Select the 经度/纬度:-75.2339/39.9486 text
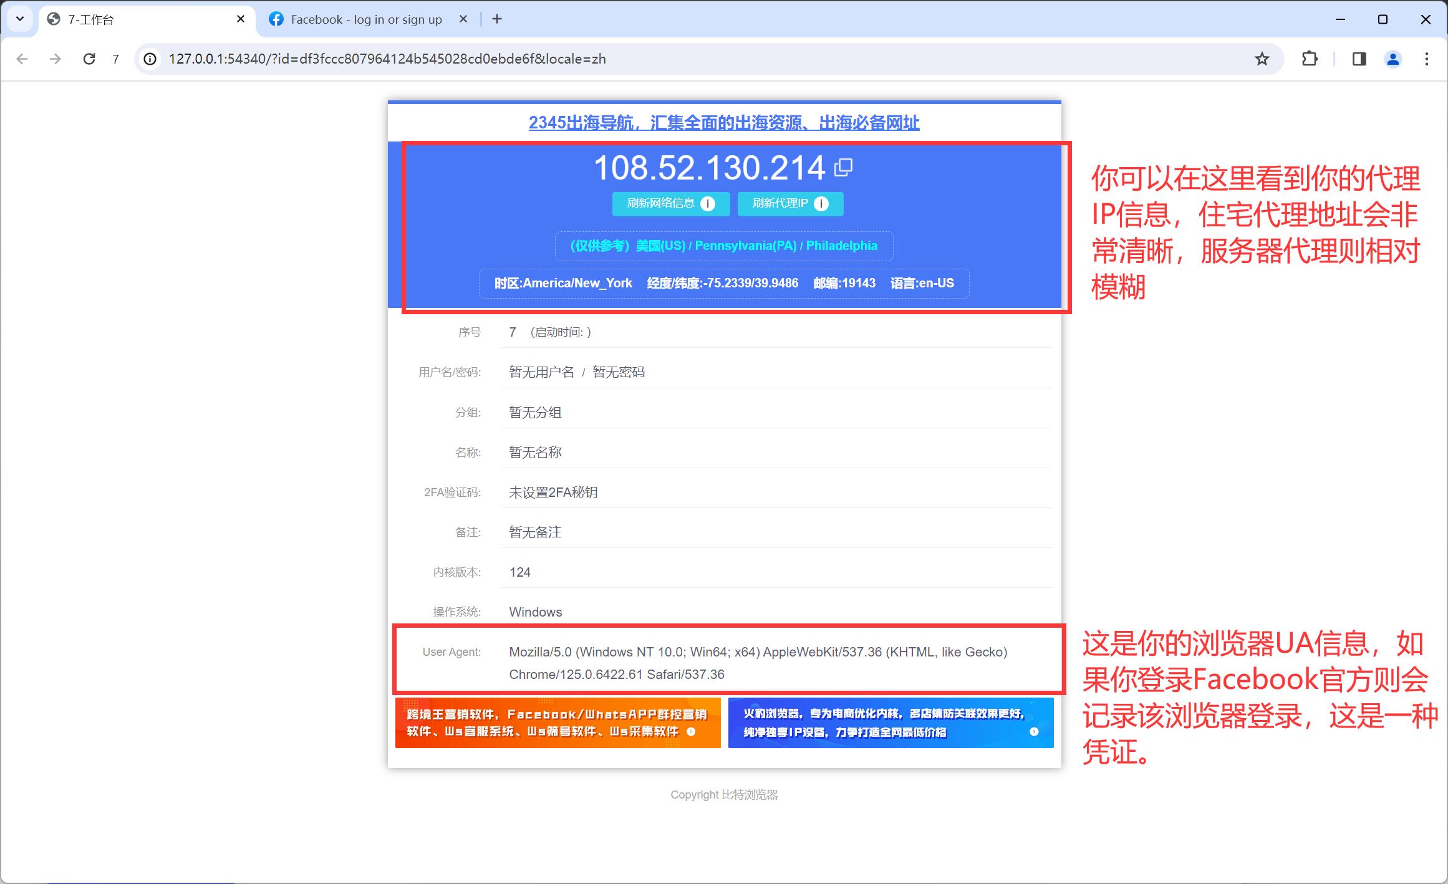 click(723, 283)
